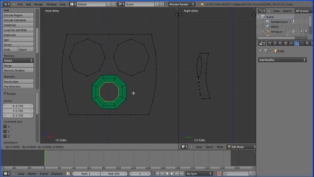Click the pin icon in Properties context
This screenshot has height=177, width=314.
click(261, 51)
